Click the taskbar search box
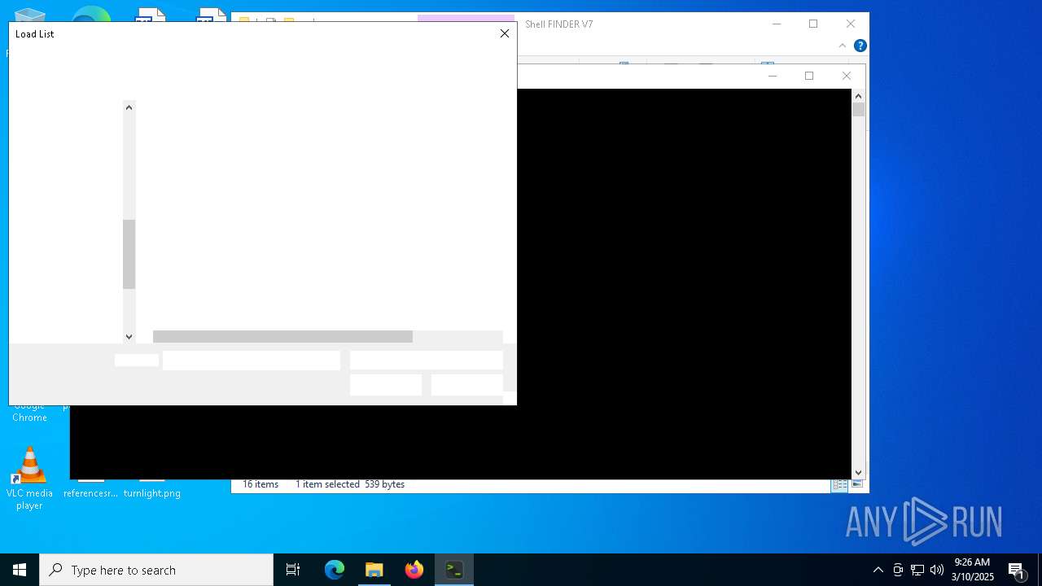This screenshot has height=586, width=1042. pyautogui.click(x=156, y=570)
